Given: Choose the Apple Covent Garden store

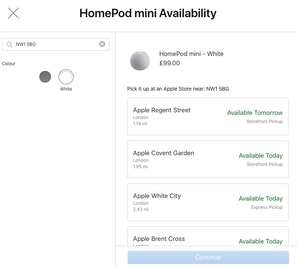Looking at the screenshot, I should click(208, 160).
